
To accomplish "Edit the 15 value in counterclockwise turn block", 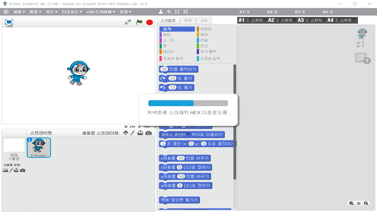I will [x=172, y=87].
